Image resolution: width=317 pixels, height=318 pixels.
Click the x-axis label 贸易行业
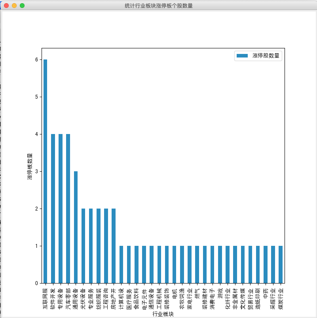pyautogui.click(x=250, y=299)
